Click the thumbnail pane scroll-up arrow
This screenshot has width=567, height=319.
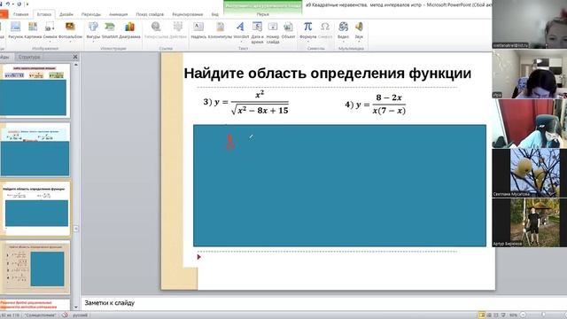point(75,65)
